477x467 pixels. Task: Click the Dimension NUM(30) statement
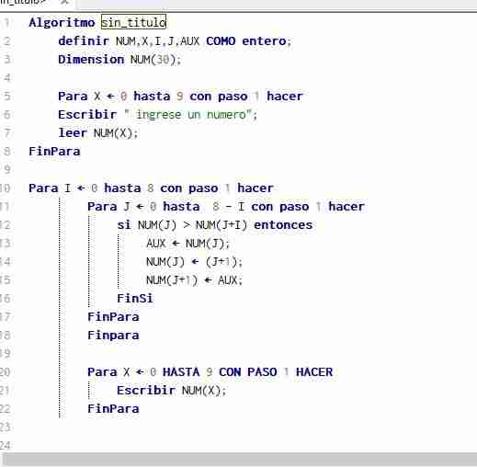[119, 60]
